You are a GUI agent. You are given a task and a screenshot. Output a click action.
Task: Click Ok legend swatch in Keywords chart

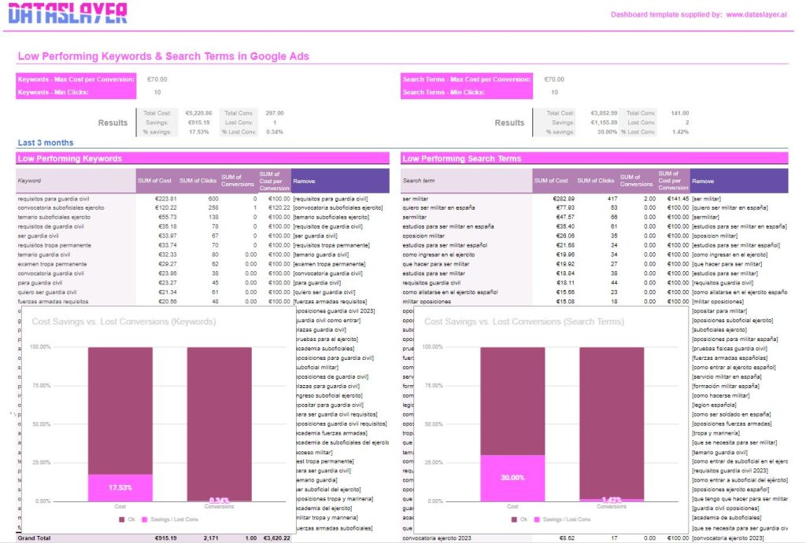click(x=121, y=519)
